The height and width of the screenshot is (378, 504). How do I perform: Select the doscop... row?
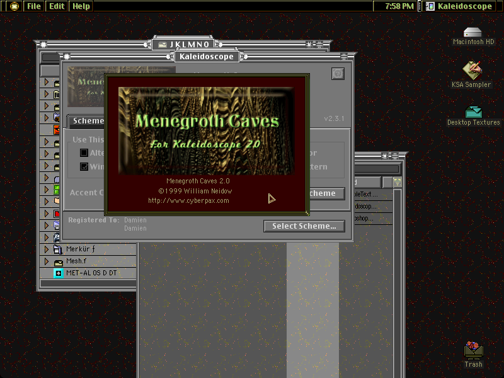(x=373, y=207)
